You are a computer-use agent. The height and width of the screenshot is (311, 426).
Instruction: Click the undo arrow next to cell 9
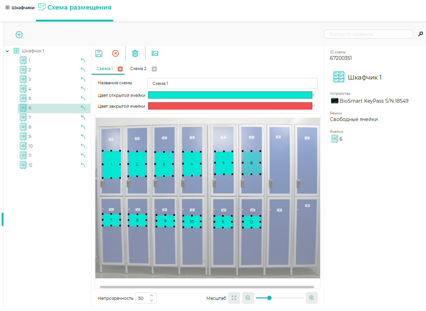point(83,136)
